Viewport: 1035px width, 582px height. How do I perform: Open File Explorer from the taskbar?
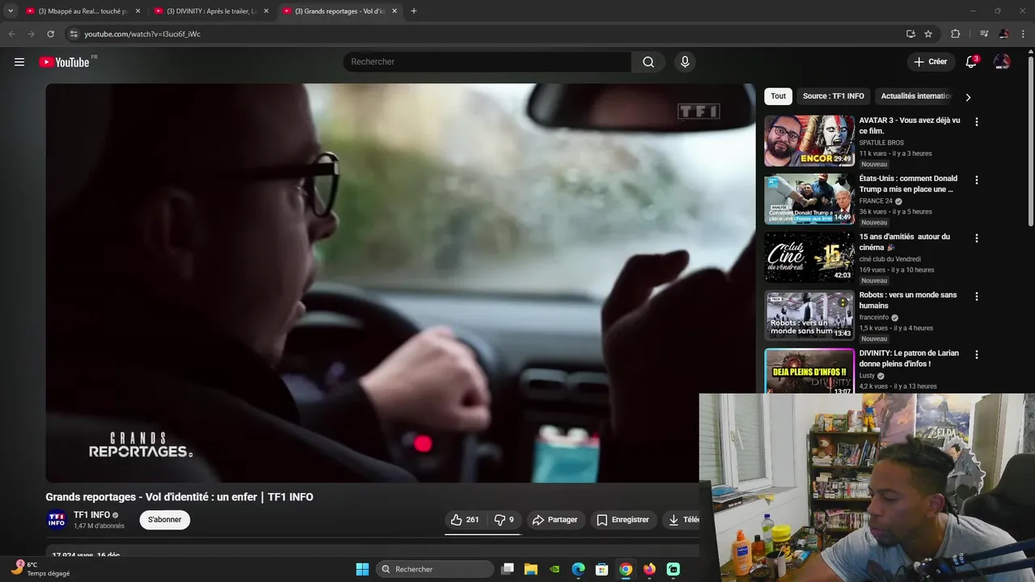point(530,569)
